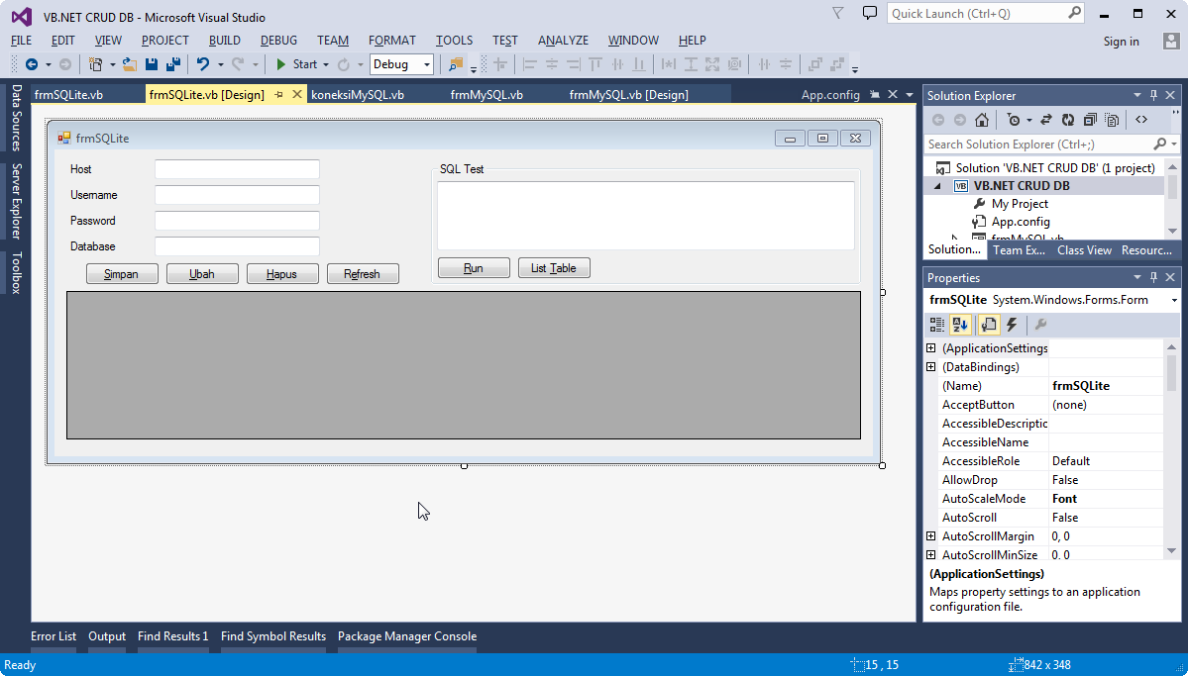Screen dimensions: 1188x676
Task: Click the Refresh button on the form
Action: click(x=363, y=274)
